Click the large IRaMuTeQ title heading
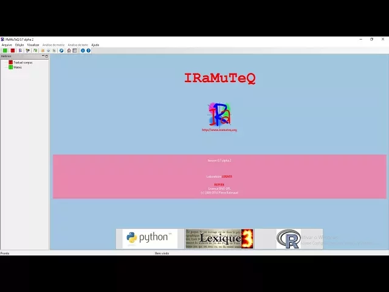 pos(220,78)
